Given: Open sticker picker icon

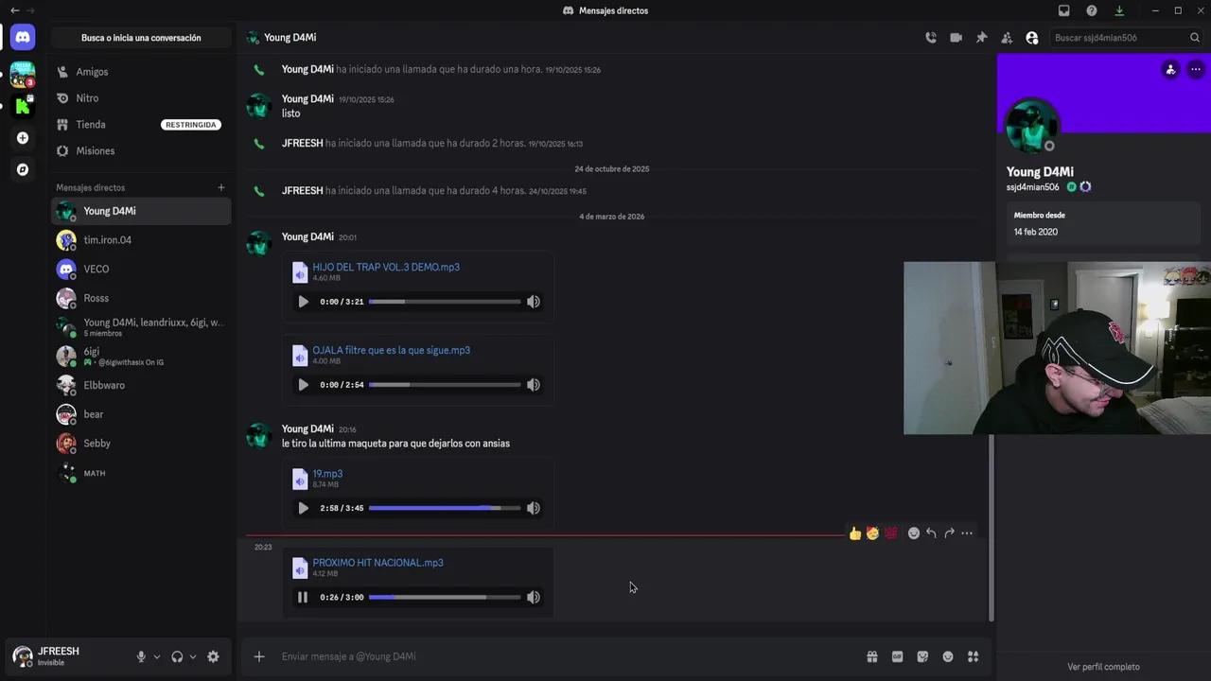Looking at the screenshot, I should pos(922,656).
